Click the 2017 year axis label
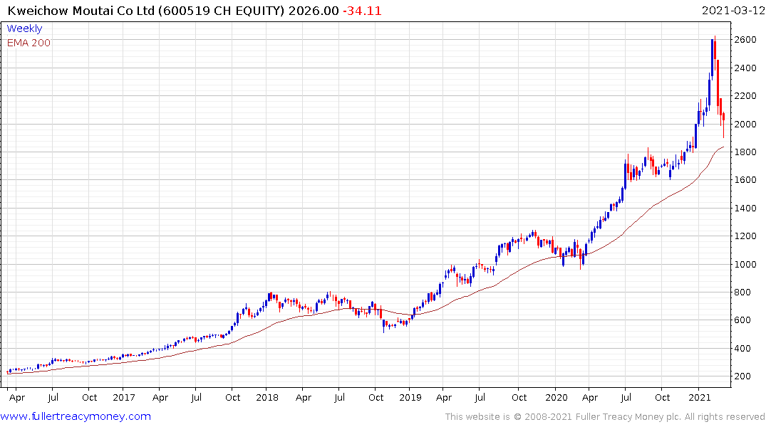Image resolution: width=766 pixels, height=427 pixels. pyautogui.click(x=123, y=397)
